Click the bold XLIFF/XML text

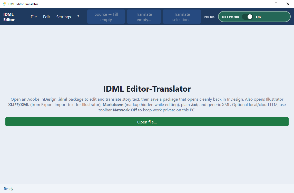[18, 105]
